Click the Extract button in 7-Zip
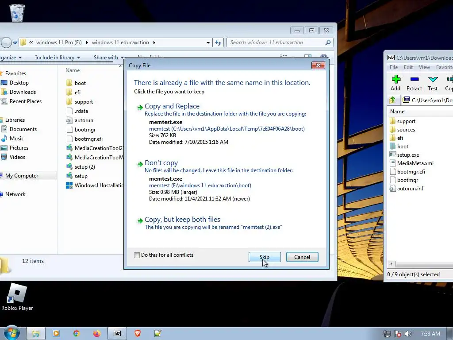The width and height of the screenshot is (453, 340). (414, 83)
